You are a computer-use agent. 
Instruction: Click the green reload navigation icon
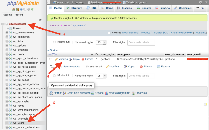32,9
